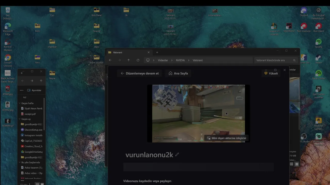The height and width of the screenshot is (185, 330).
Task: Click the pencil icon next to vurunlanonu2k title
Action: [x=177, y=154]
